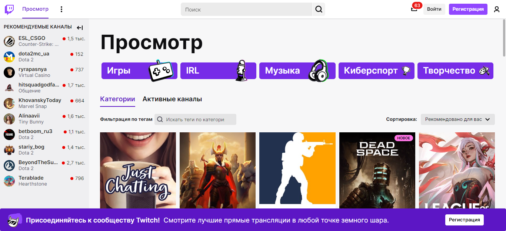Open KhovanskyToday channel name
The height and width of the screenshot is (231, 506).
pos(40,100)
